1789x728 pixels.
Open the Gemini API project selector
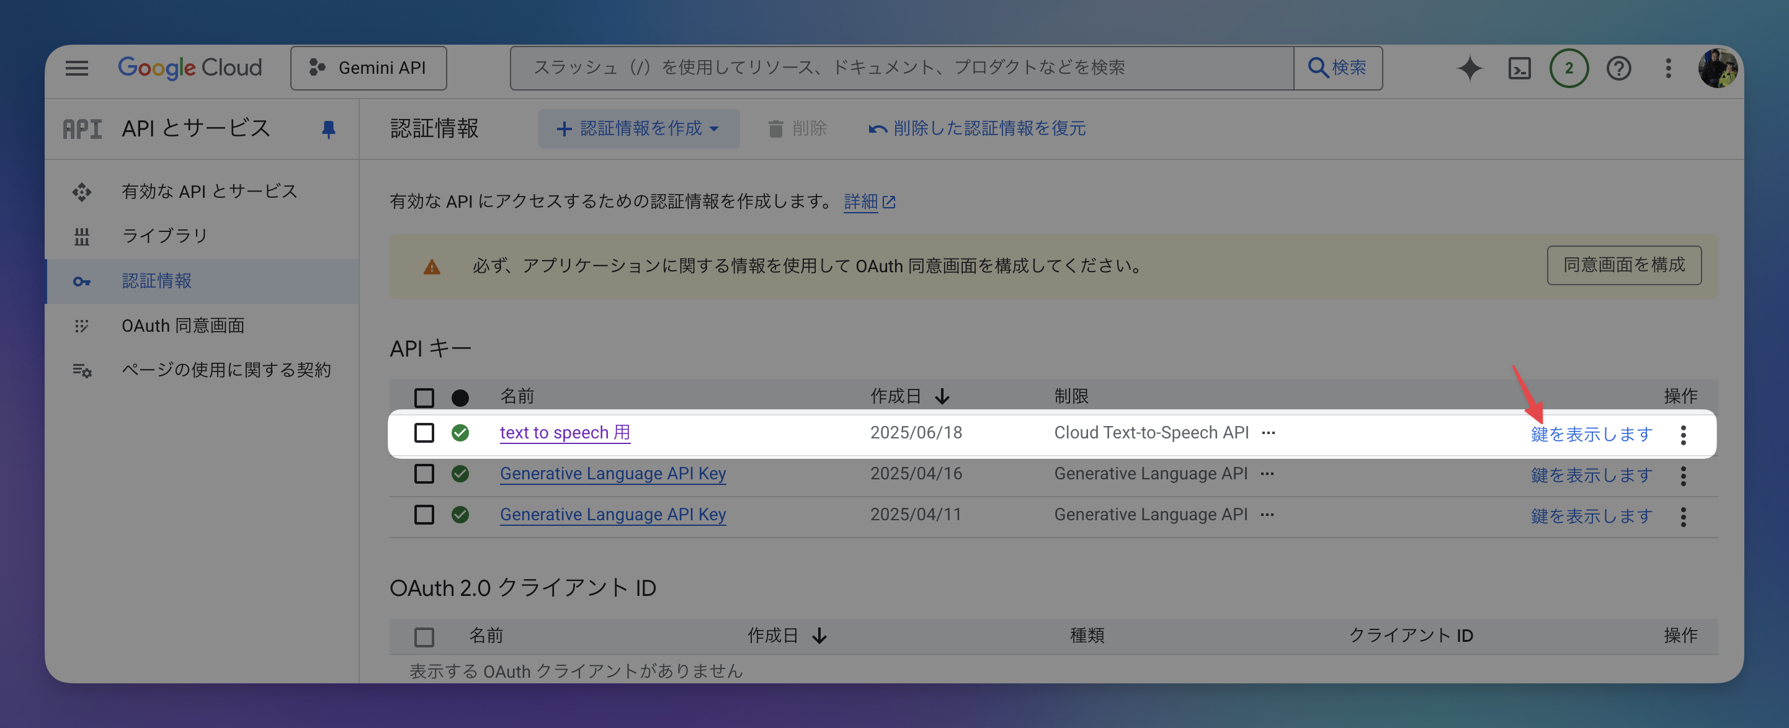pyautogui.click(x=368, y=68)
